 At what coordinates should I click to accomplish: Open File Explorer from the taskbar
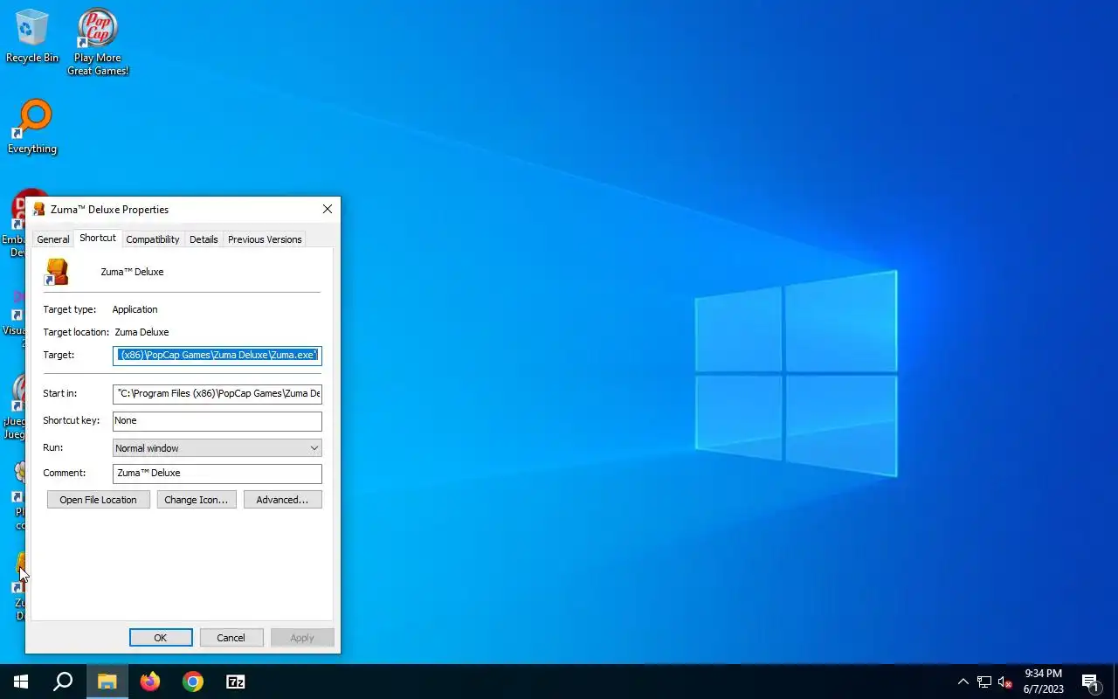coord(107,682)
